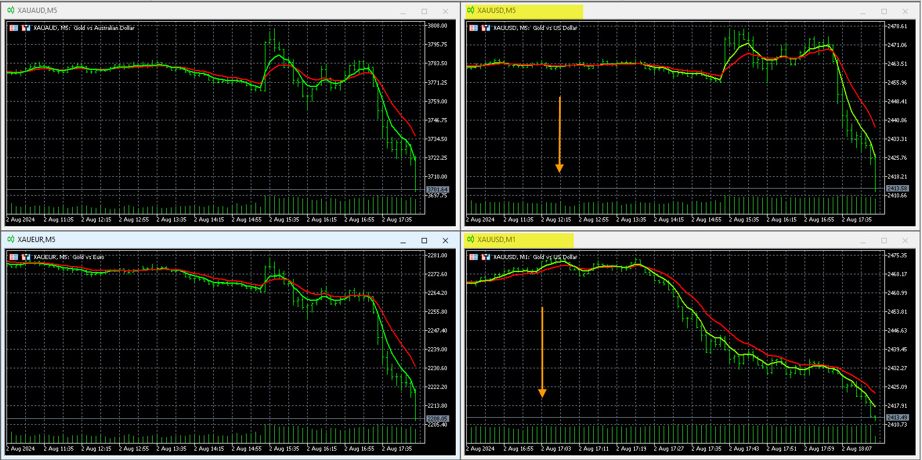The width and height of the screenshot is (922, 460).
Task: Click '2 Aug 17:03' time label in XAUUSD,M1 chart
Action: (556, 448)
